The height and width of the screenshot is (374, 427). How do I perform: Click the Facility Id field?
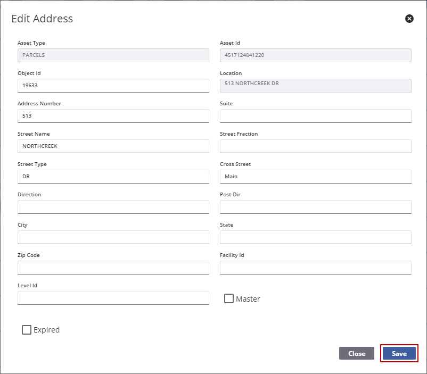[316, 268]
